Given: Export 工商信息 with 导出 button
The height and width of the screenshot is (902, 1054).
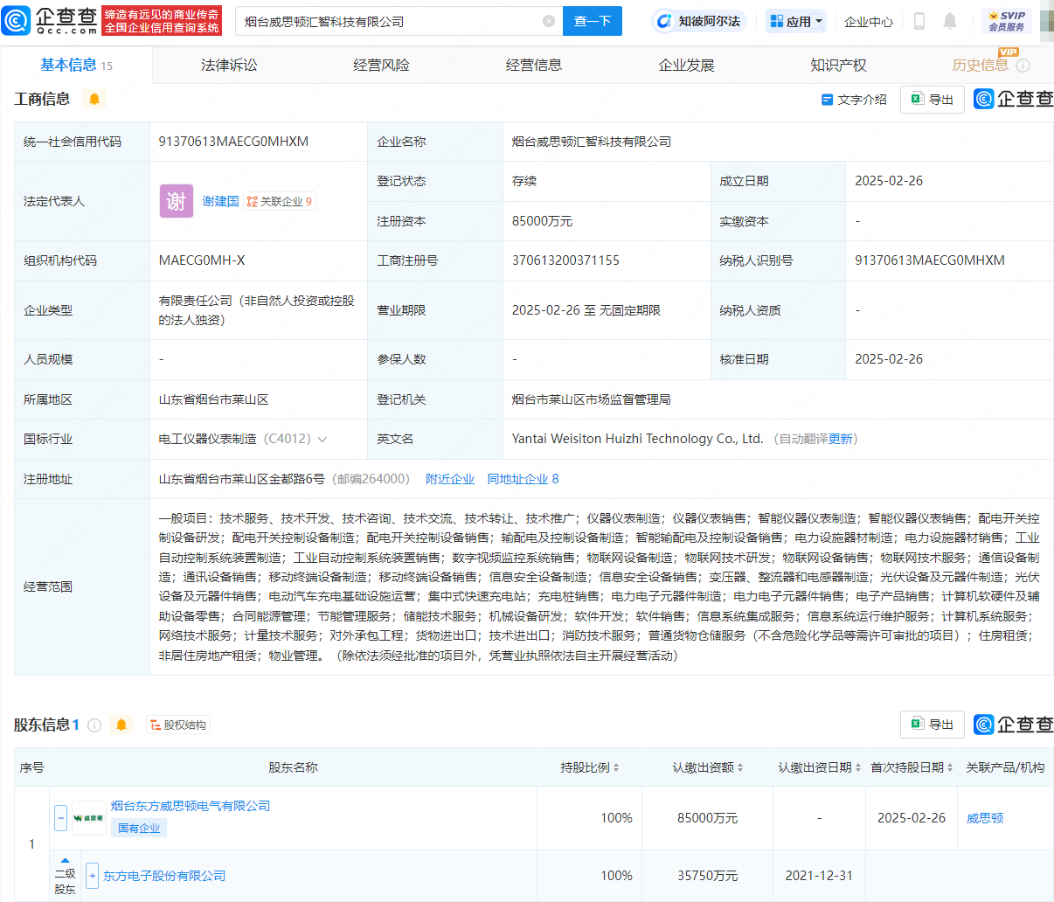Looking at the screenshot, I should [933, 100].
